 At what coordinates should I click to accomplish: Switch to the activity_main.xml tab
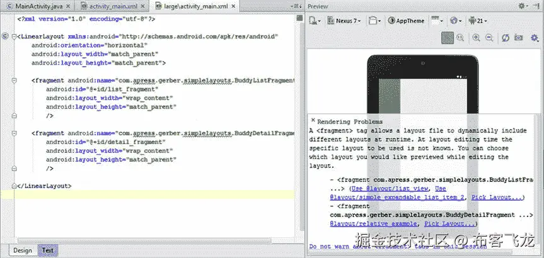[112, 6]
